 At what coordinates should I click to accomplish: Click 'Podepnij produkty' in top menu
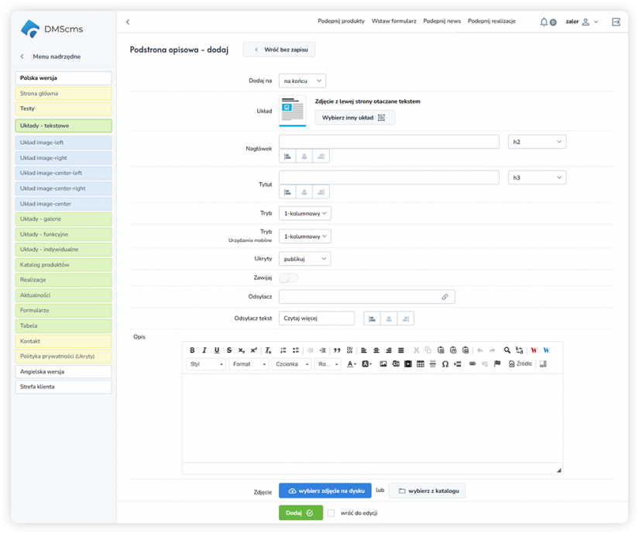coord(341,22)
